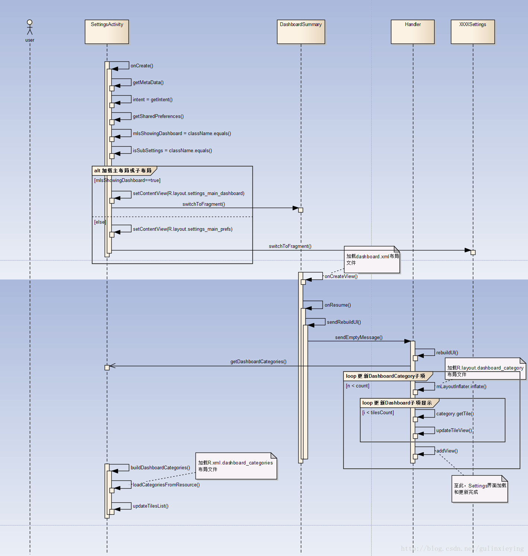Screen dimensions: 528x556
Task: Select setContentView(R.layout.settings_main_prefs) label
Action: pyautogui.click(x=182, y=229)
